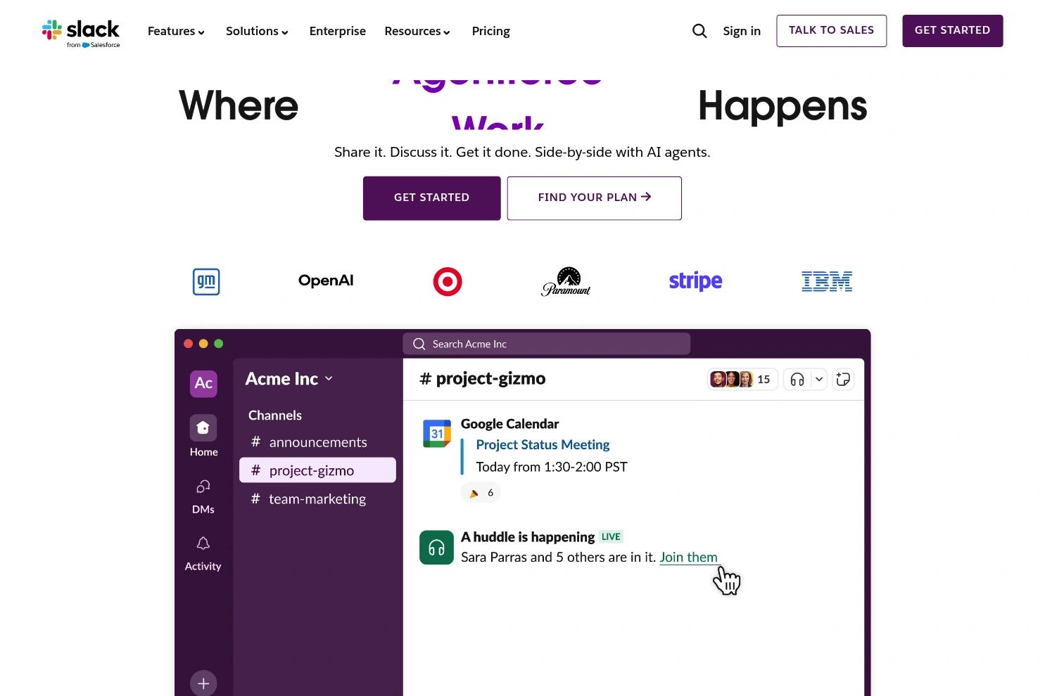1045x696 pixels.
Task: Open the Home icon in sidebar
Action: point(203,427)
